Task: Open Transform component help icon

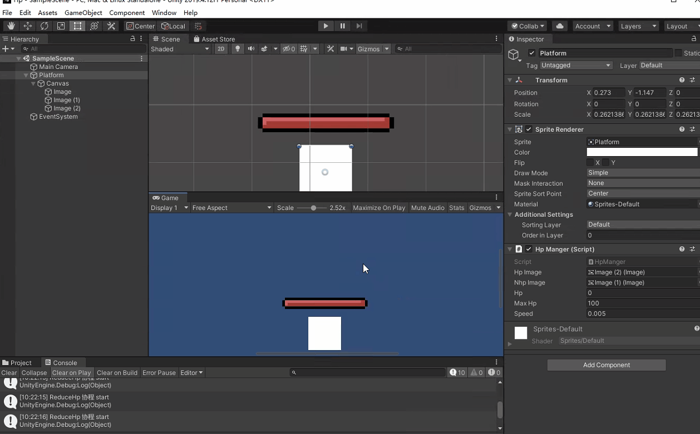Action: coord(682,80)
